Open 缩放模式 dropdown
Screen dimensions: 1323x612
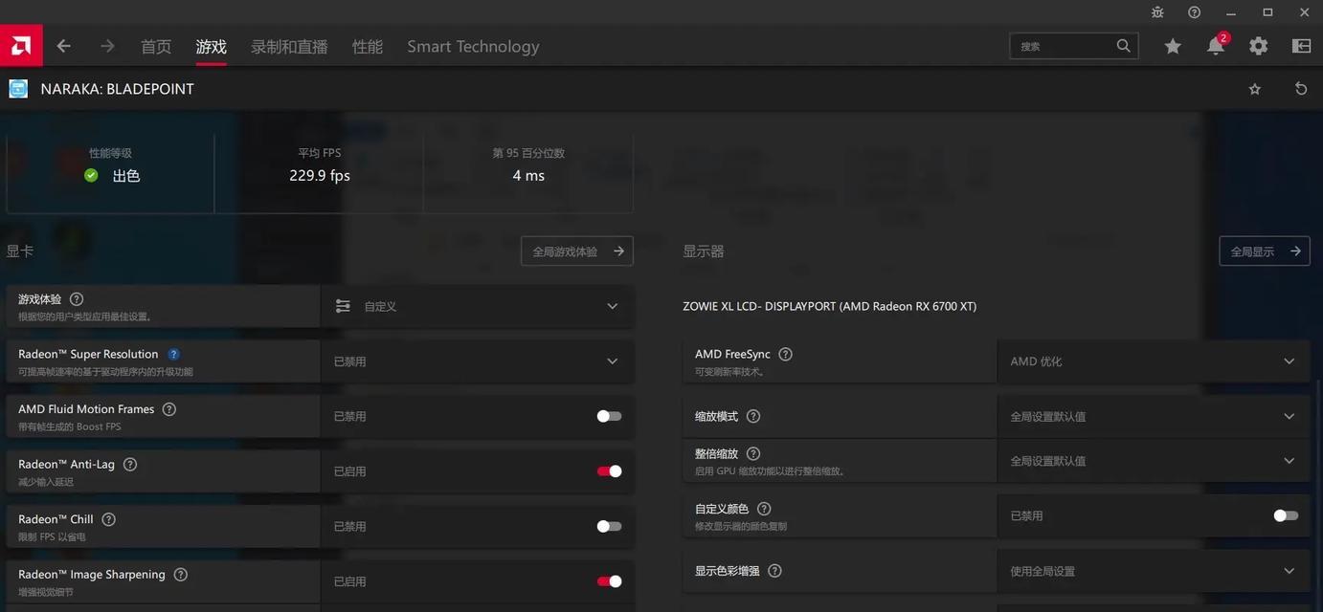point(1154,417)
